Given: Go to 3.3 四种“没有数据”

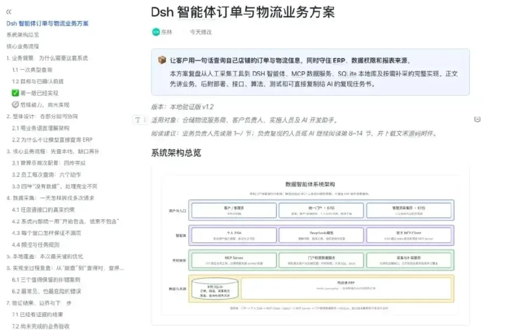Looking at the screenshot, I should pyautogui.click(x=55, y=187).
